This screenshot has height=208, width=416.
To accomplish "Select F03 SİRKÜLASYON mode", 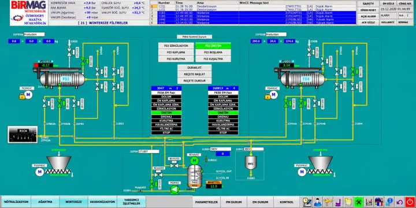I will point(176,46).
